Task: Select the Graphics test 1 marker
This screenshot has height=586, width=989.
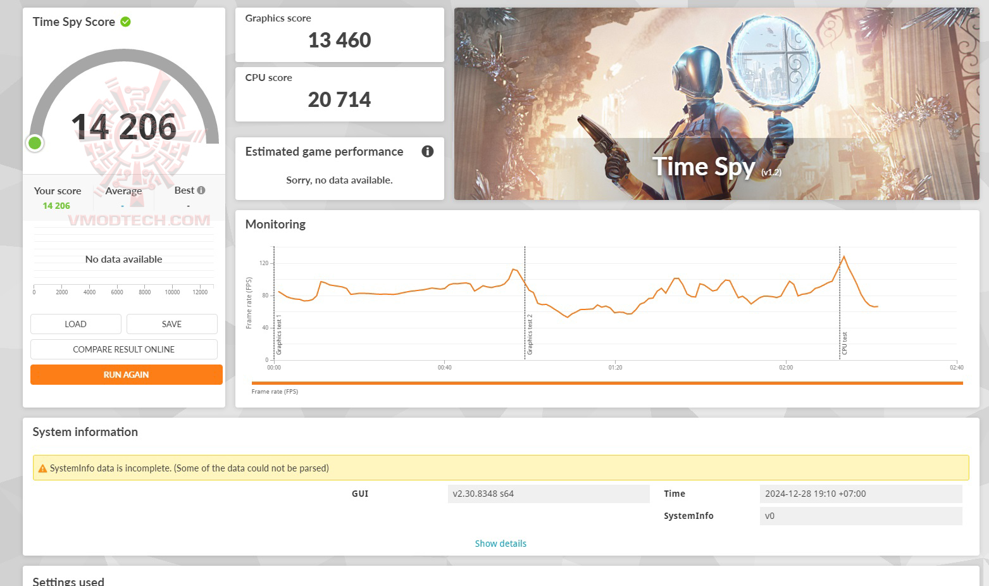Action: click(x=278, y=334)
